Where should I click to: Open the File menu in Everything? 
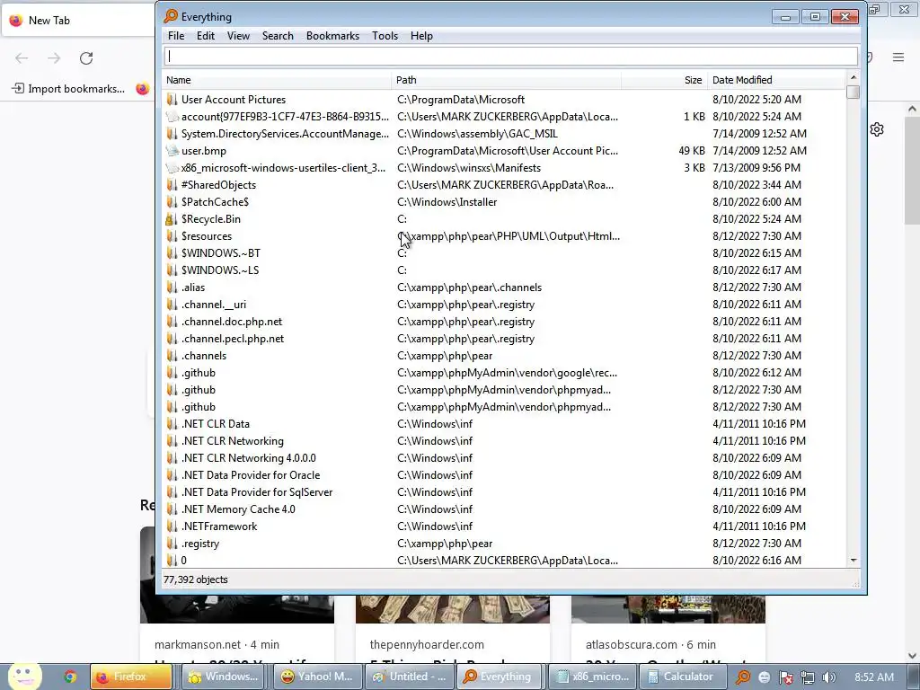pyautogui.click(x=176, y=36)
